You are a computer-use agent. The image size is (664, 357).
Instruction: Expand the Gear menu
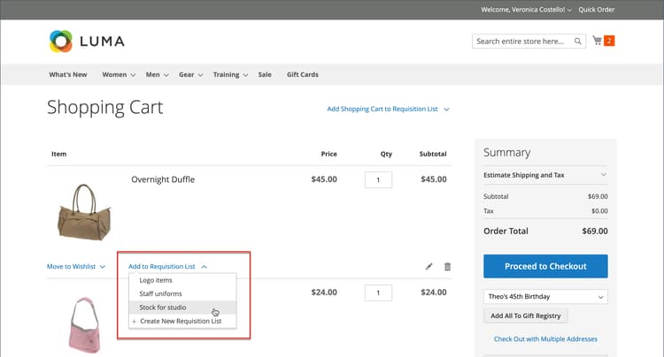[x=190, y=74]
